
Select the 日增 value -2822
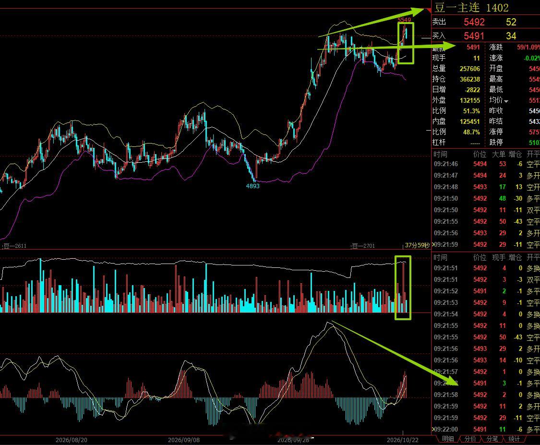coord(472,90)
